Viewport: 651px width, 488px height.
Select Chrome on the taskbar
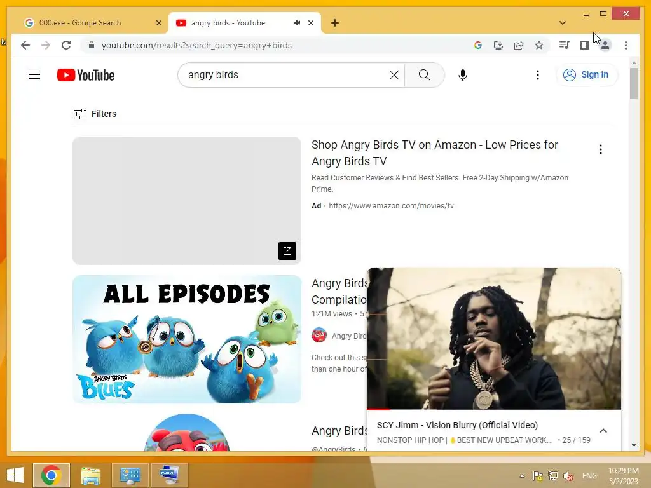tap(51, 475)
